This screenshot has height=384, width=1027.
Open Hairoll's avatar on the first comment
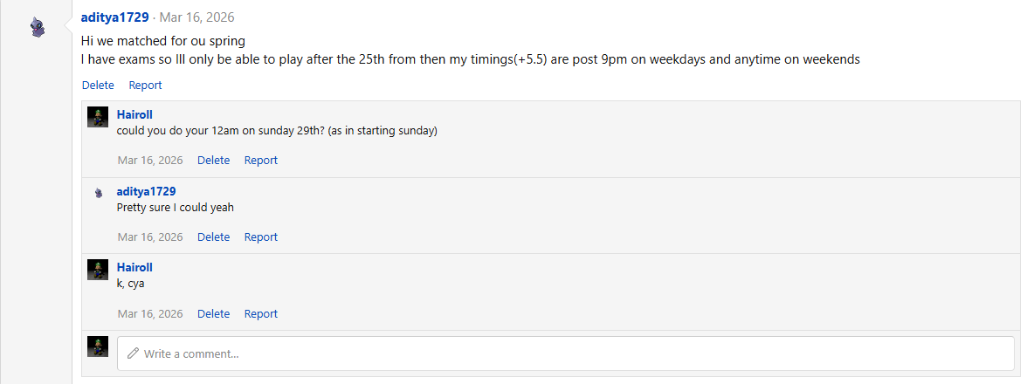(x=98, y=117)
